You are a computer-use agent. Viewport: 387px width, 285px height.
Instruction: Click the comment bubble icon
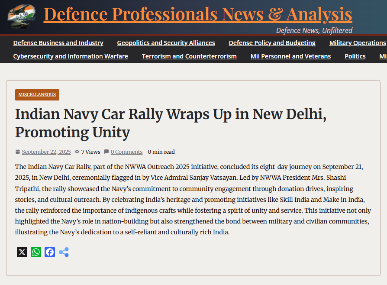coord(106,152)
